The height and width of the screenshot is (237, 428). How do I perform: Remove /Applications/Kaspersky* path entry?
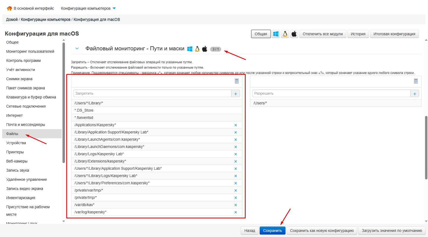235,125
